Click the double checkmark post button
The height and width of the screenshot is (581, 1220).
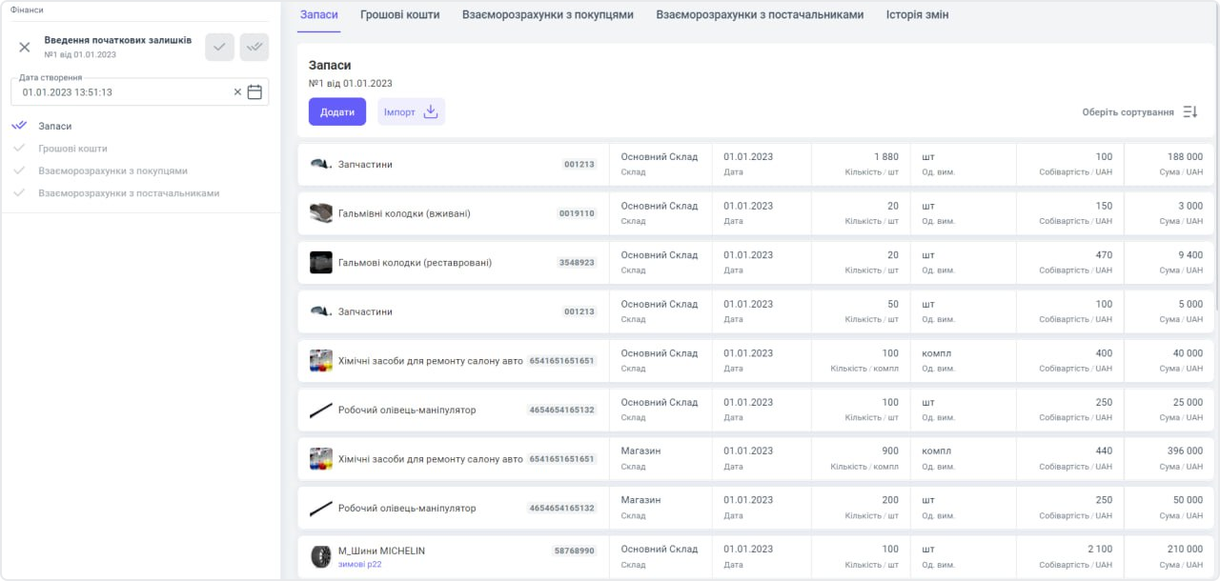point(254,47)
